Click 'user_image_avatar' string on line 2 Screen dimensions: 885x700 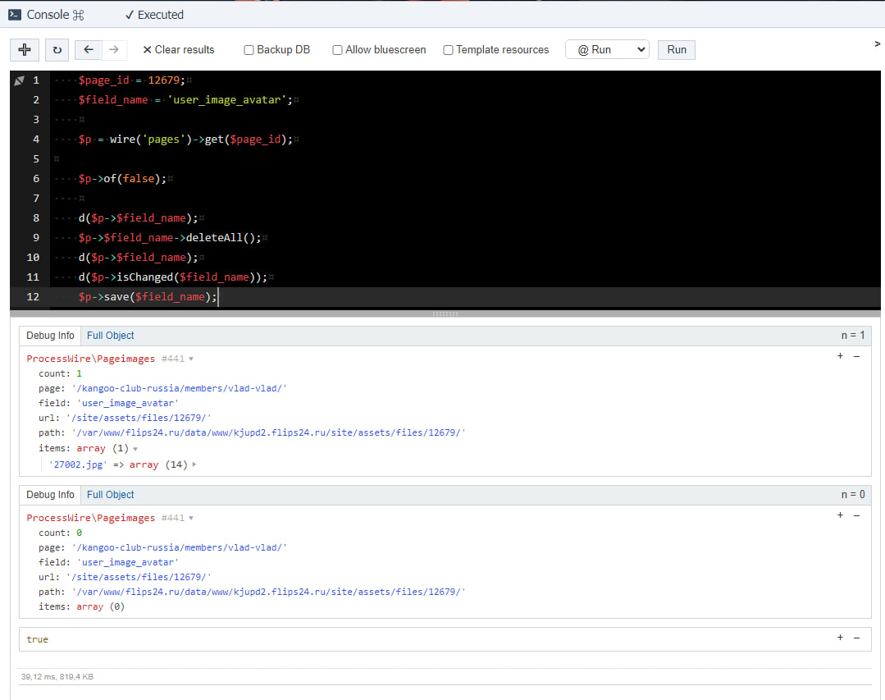[227, 100]
